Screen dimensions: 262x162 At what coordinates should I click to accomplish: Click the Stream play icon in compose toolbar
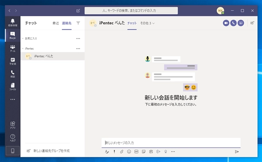[x=158, y=152]
